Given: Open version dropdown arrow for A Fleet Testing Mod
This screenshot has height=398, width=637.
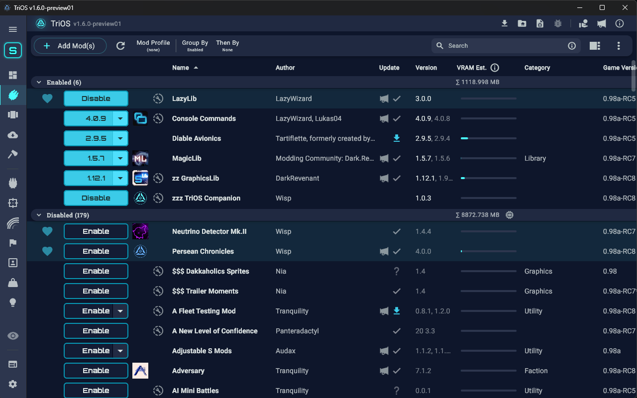Looking at the screenshot, I should click(x=120, y=311).
